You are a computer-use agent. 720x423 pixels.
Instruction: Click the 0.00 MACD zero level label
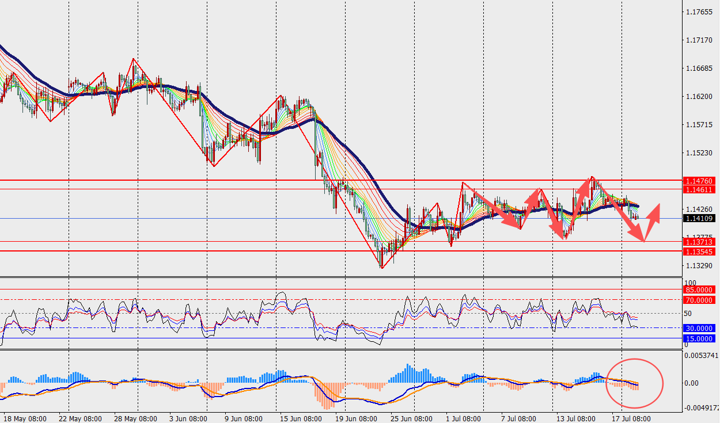(x=692, y=383)
